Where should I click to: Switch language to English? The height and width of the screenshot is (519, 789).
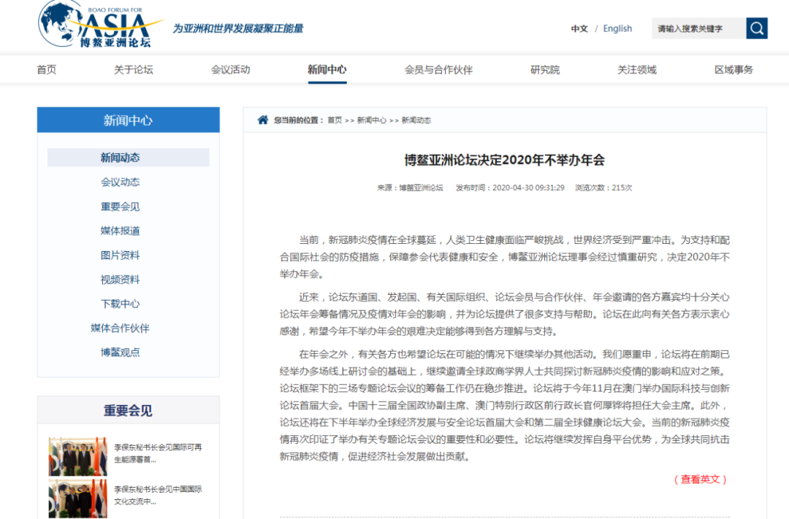617,28
